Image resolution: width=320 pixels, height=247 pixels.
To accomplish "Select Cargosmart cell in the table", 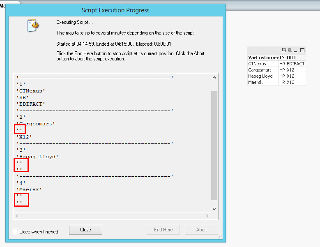I will tap(263, 70).
